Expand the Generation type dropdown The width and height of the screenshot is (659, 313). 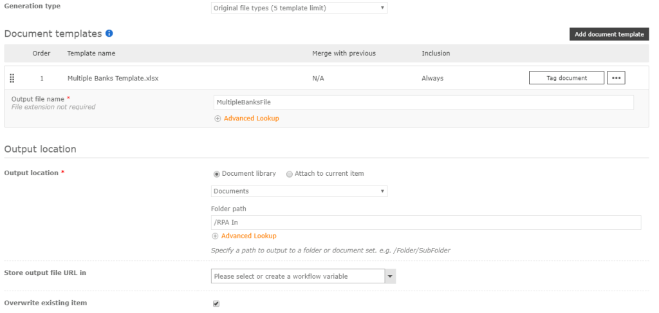click(299, 8)
